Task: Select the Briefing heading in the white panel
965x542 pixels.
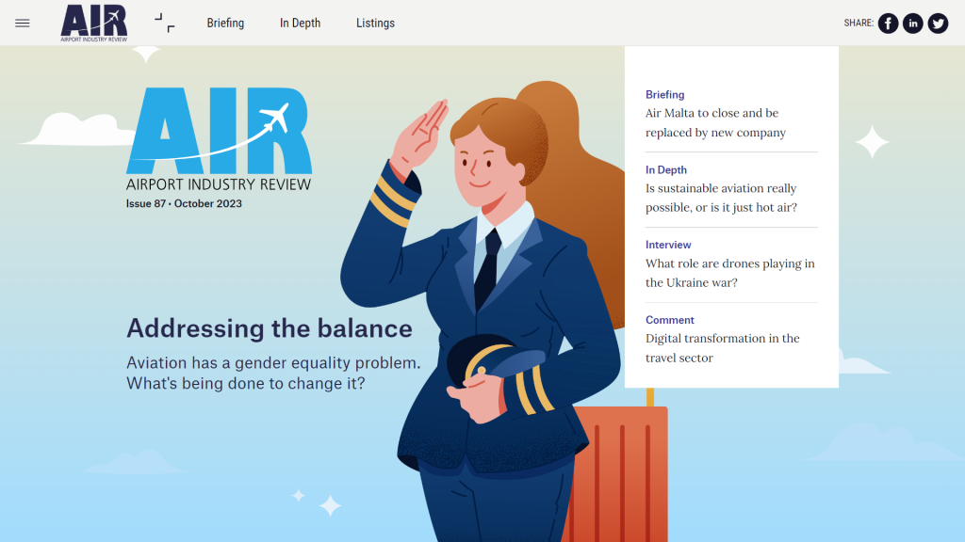Action: pyautogui.click(x=664, y=95)
